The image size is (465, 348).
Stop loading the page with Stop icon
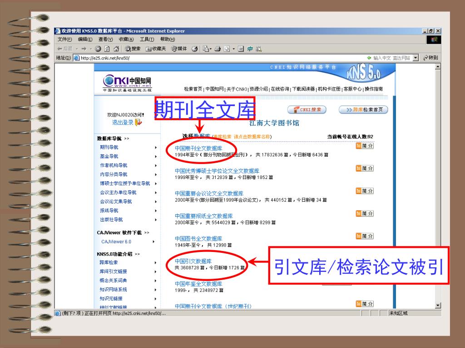98,49
